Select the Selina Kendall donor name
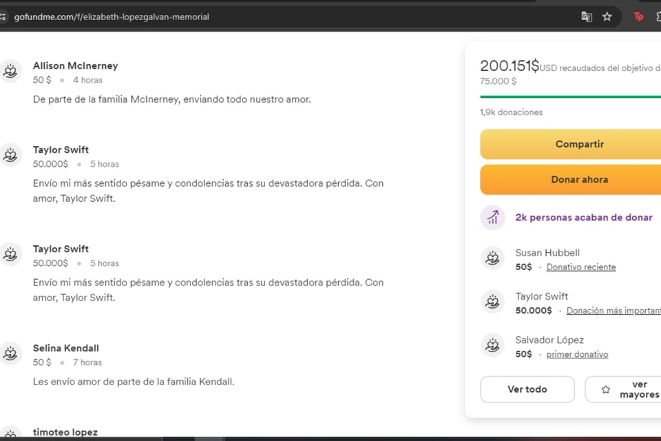This screenshot has height=441, width=661. (66, 348)
